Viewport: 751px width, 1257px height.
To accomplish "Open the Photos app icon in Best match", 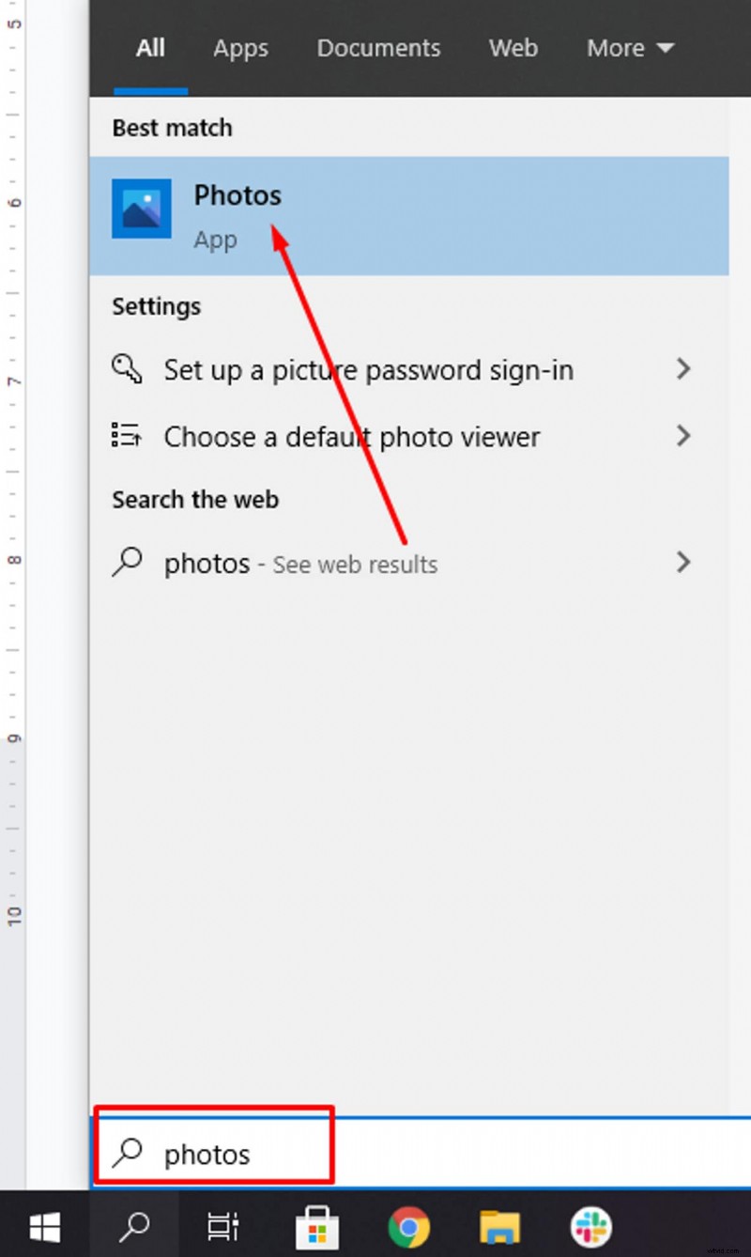I will 141,209.
